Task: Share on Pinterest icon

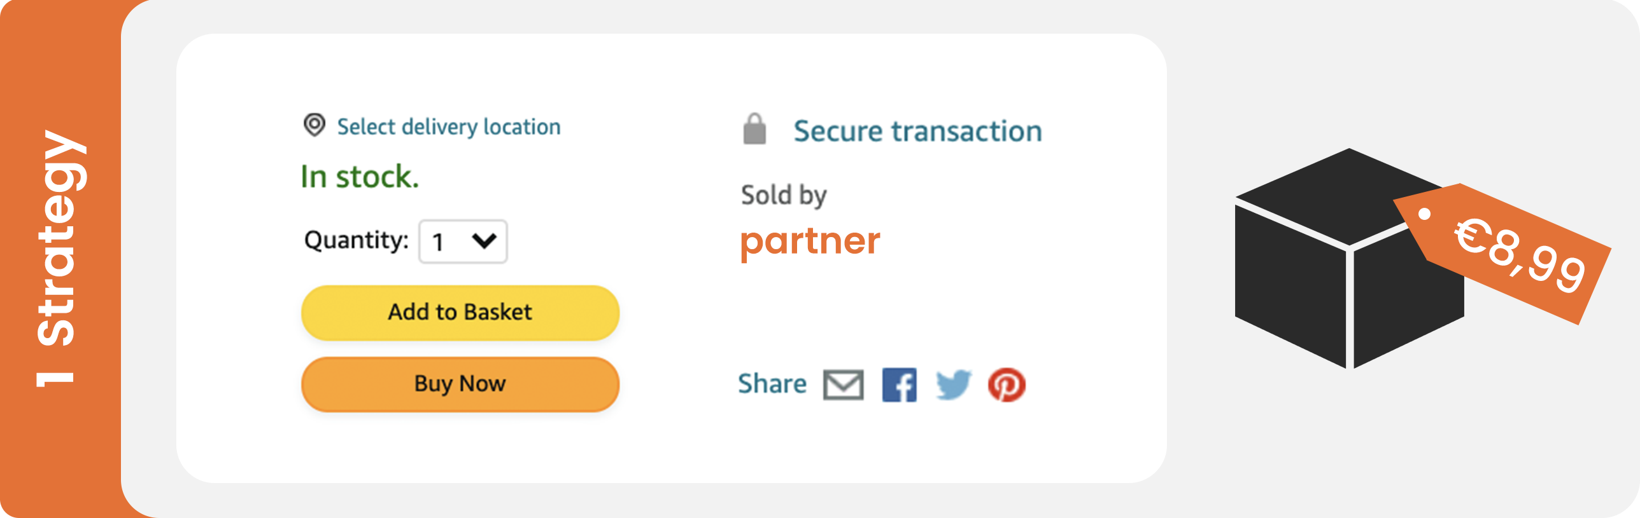Action: tap(1007, 385)
